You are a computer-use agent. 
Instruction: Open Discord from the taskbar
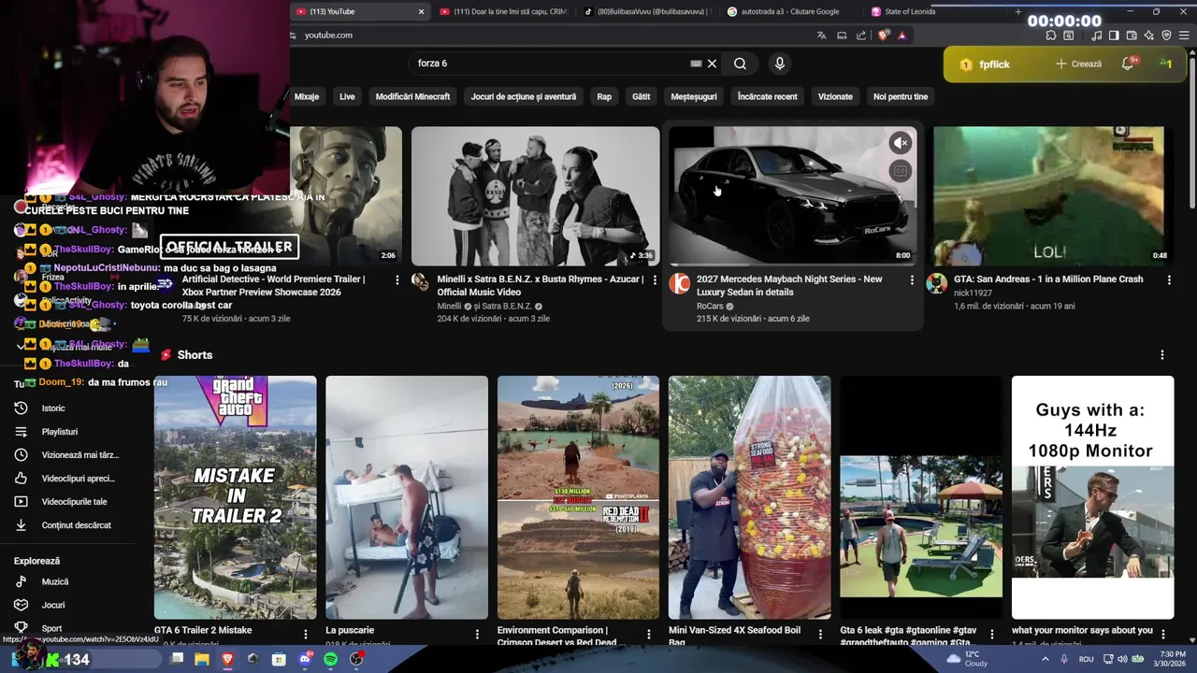click(305, 659)
